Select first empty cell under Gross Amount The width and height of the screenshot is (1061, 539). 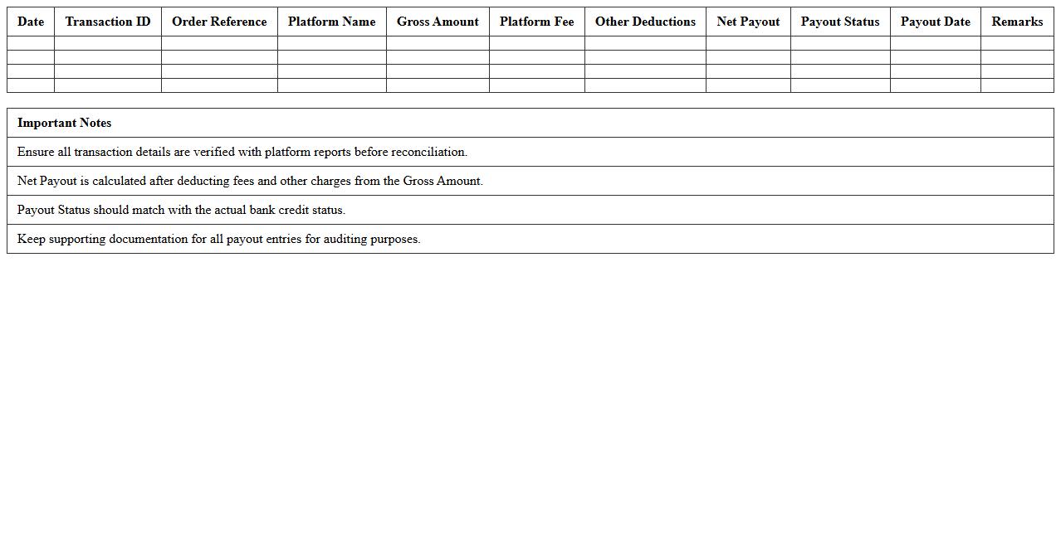tap(438, 43)
